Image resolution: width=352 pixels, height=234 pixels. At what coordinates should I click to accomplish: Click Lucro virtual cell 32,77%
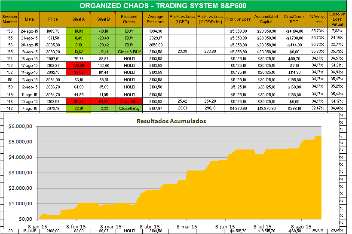pyautogui.click(x=337, y=45)
